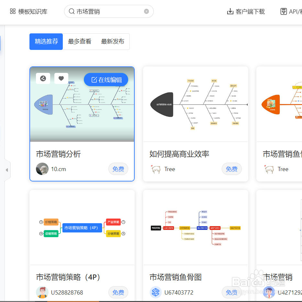The width and height of the screenshot is (302, 302).
Task: Click Tree avatar on orange fishbone card
Action: 269,169
